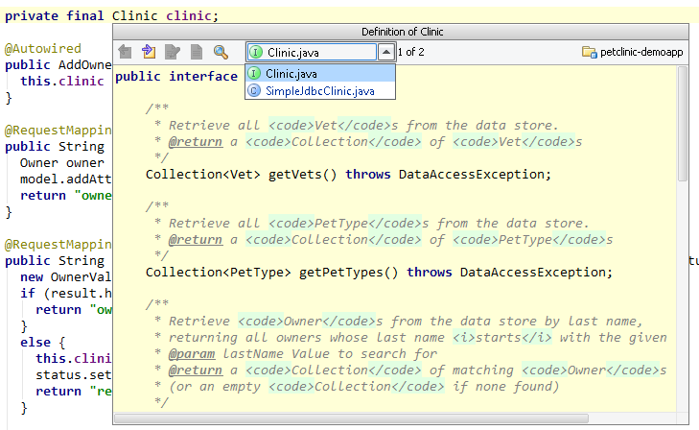The width and height of the screenshot is (699, 430).
Task: Click the petclinic-demoapp module label
Action: click(x=641, y=52)
